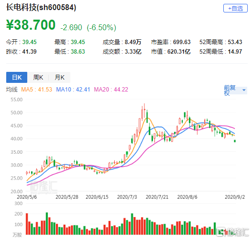Click the 35.00 price axis label

point(17,152)
